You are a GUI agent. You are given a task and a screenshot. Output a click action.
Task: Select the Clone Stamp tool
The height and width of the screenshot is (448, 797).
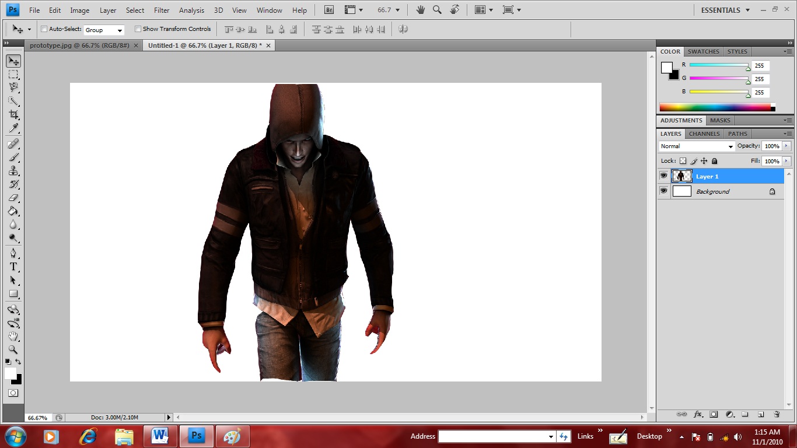[13, 170]
